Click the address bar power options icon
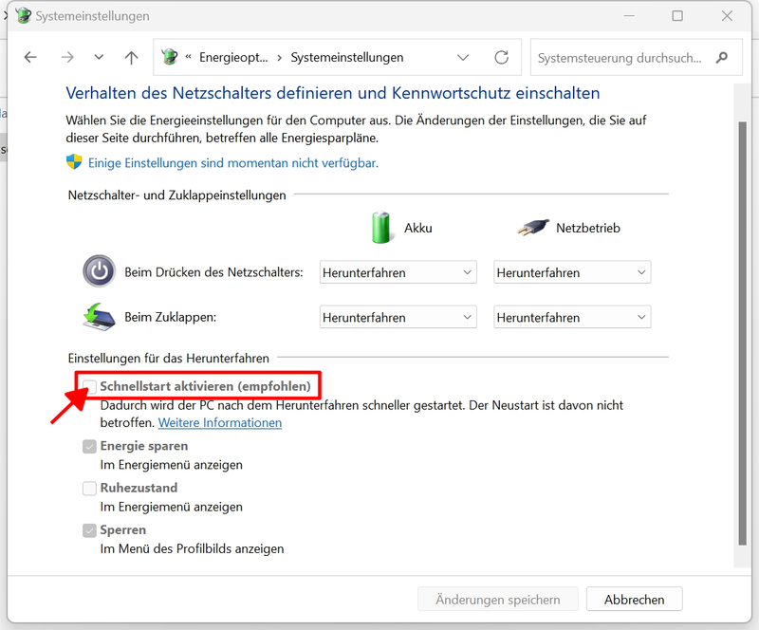Viewport: 759px width, 630px height. pyautogui.click(x=171, y=58)
